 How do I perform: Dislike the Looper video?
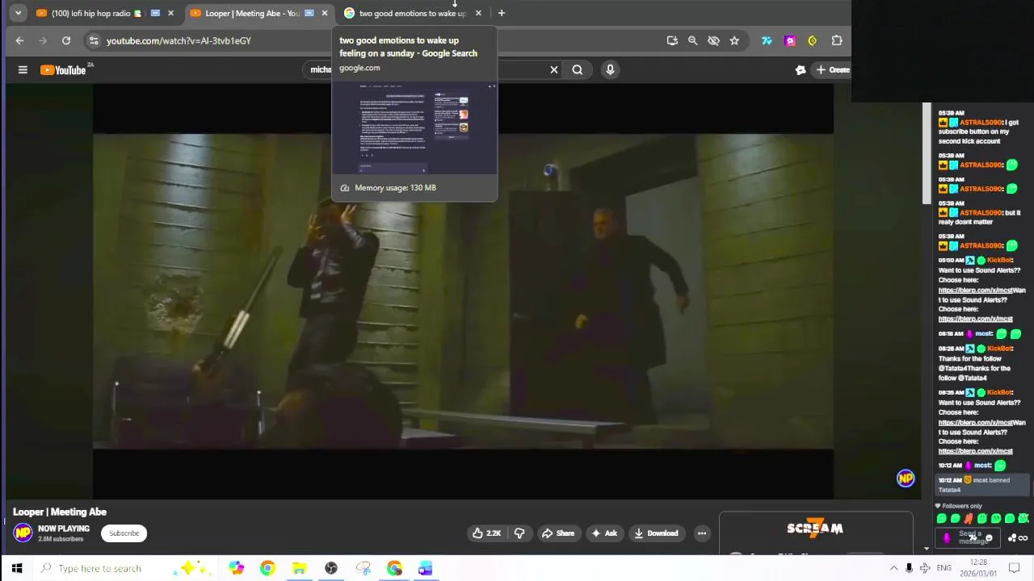click(x=519, y=533)
